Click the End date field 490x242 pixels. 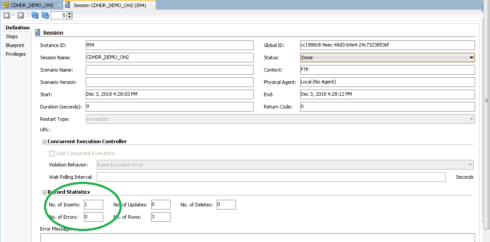[x=388, y=94]
